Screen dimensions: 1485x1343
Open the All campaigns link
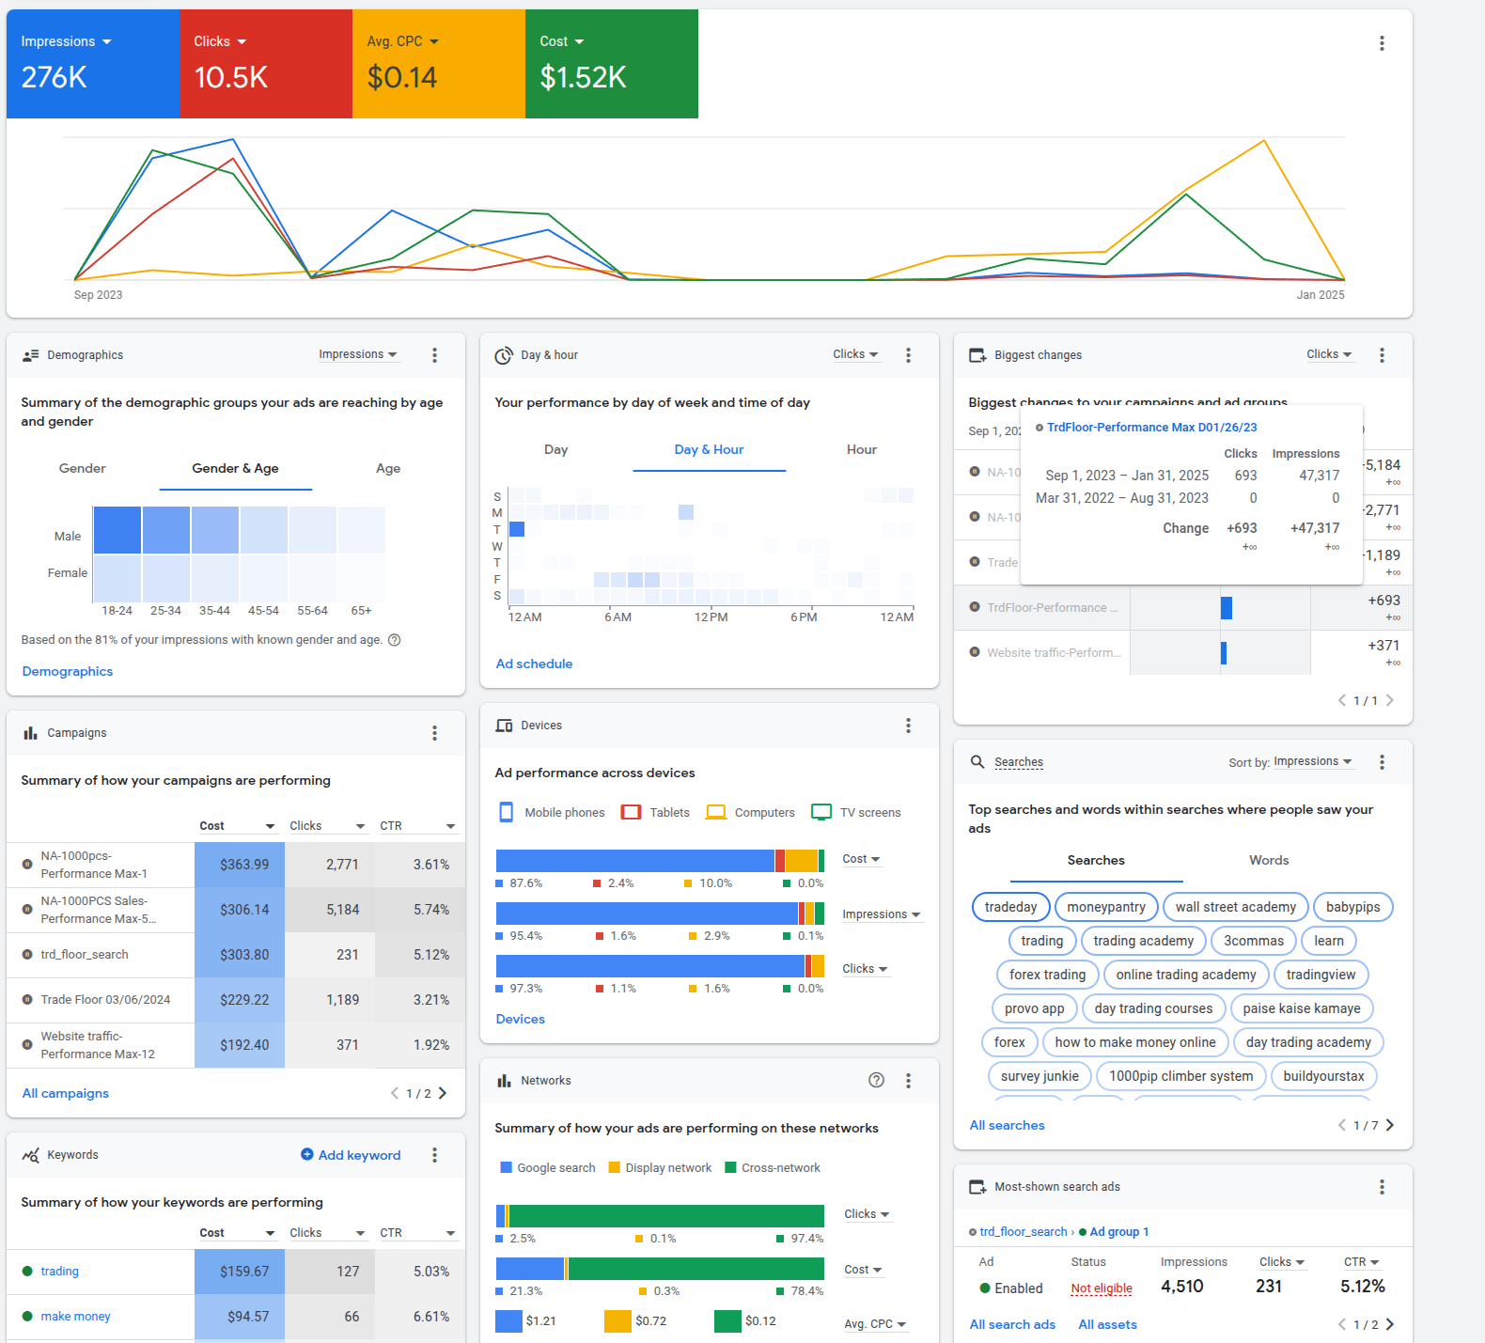[66, 1093]
